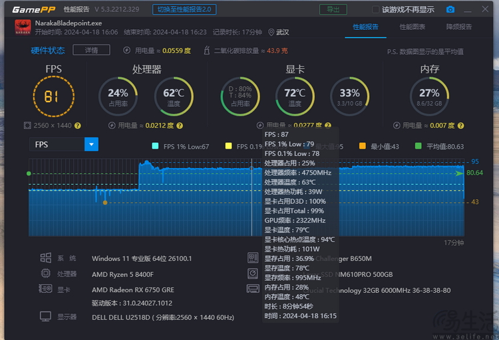Image resolution: width=499 pixels, height=340 pixels.
Task: Click the GPU usage D:80% T:84% gauge
Action: [240, 96]
